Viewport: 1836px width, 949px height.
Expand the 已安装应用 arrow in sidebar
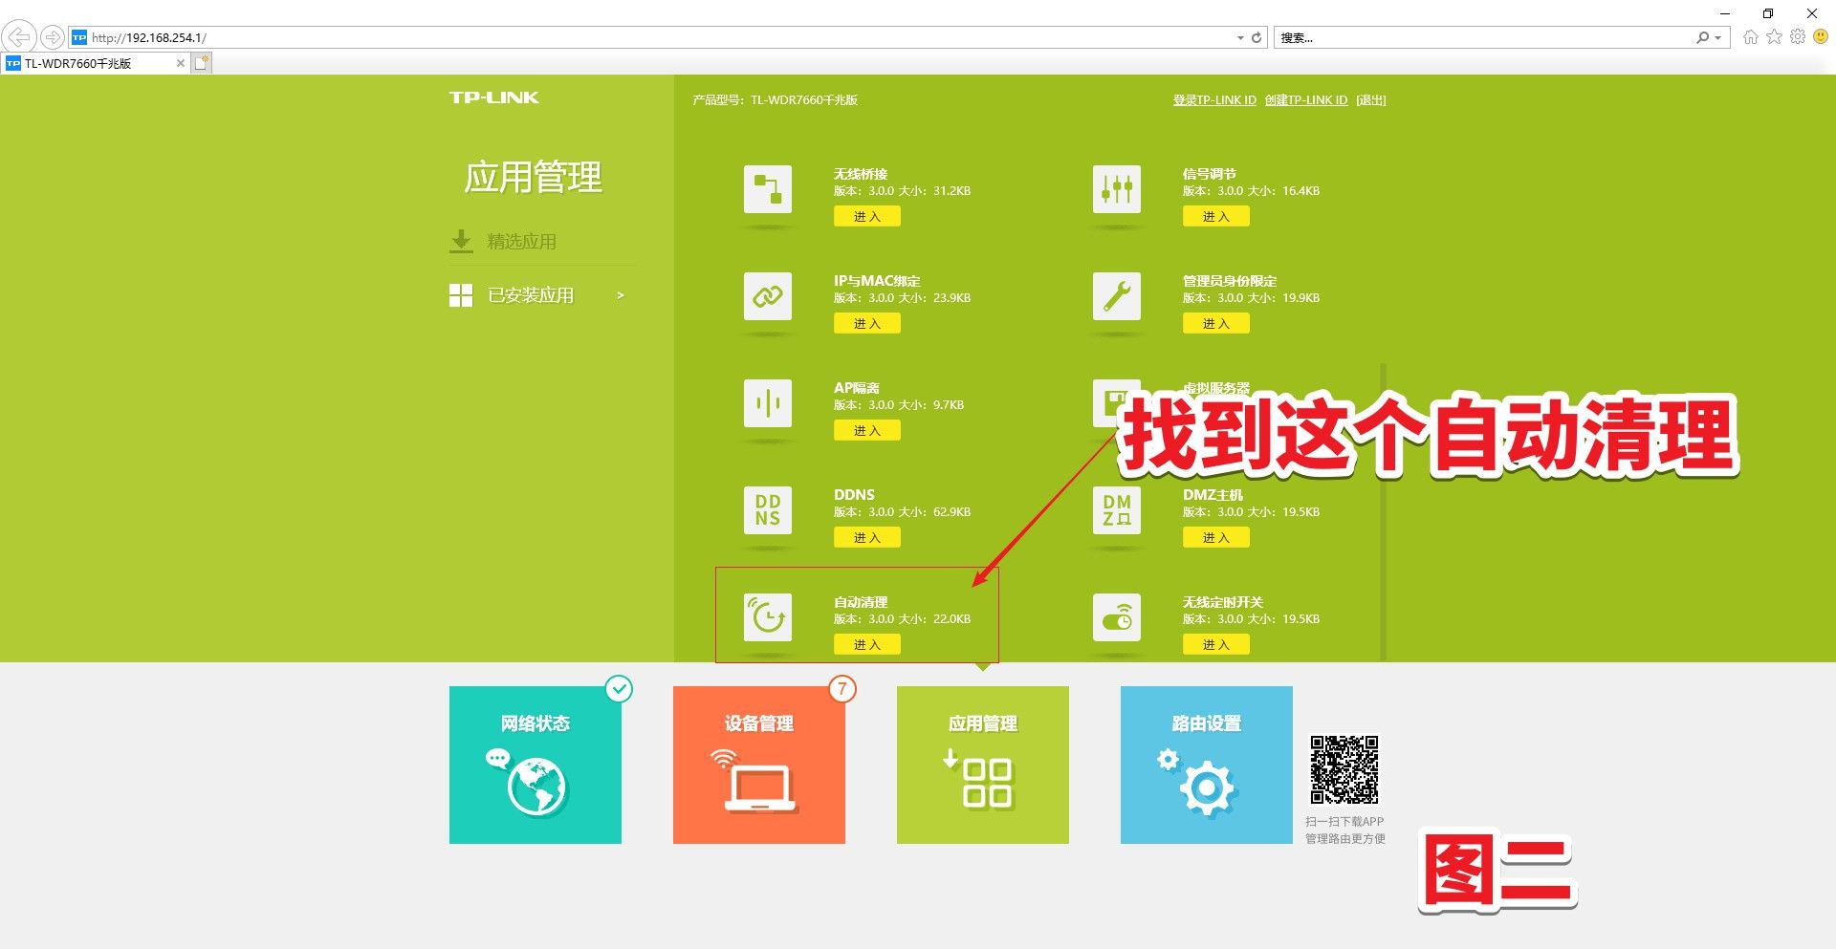[x=621, y=295]
